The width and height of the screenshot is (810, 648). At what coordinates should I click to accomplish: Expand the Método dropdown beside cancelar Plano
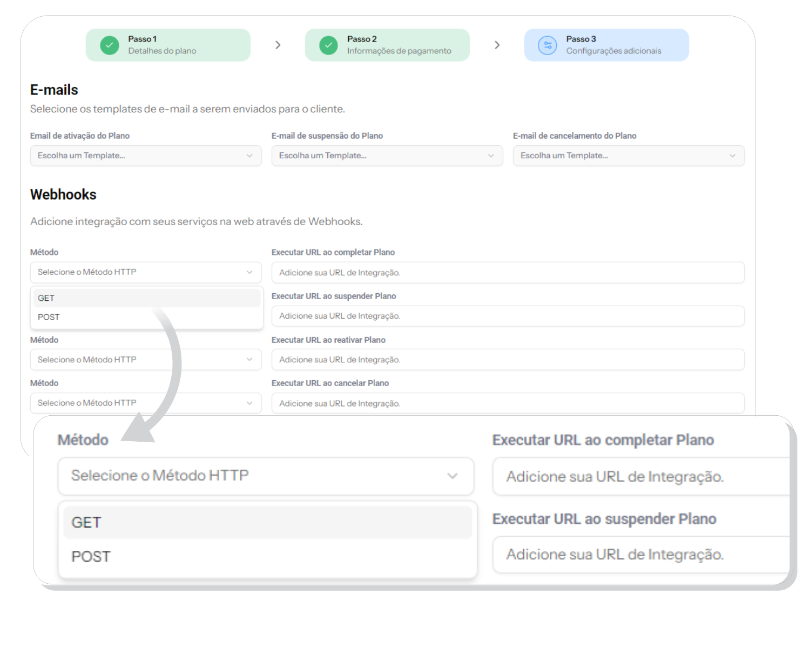point(145,403)
